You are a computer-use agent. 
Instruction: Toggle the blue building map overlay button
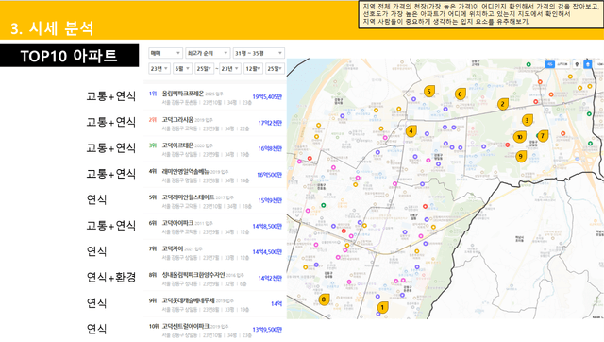(587, 64)
